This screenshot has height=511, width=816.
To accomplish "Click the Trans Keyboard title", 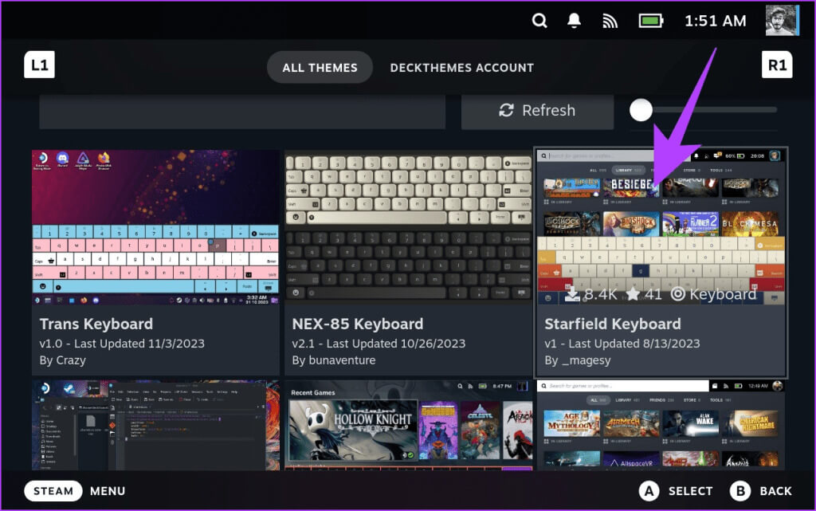I will pyautogui.click(x=96, y=324).
